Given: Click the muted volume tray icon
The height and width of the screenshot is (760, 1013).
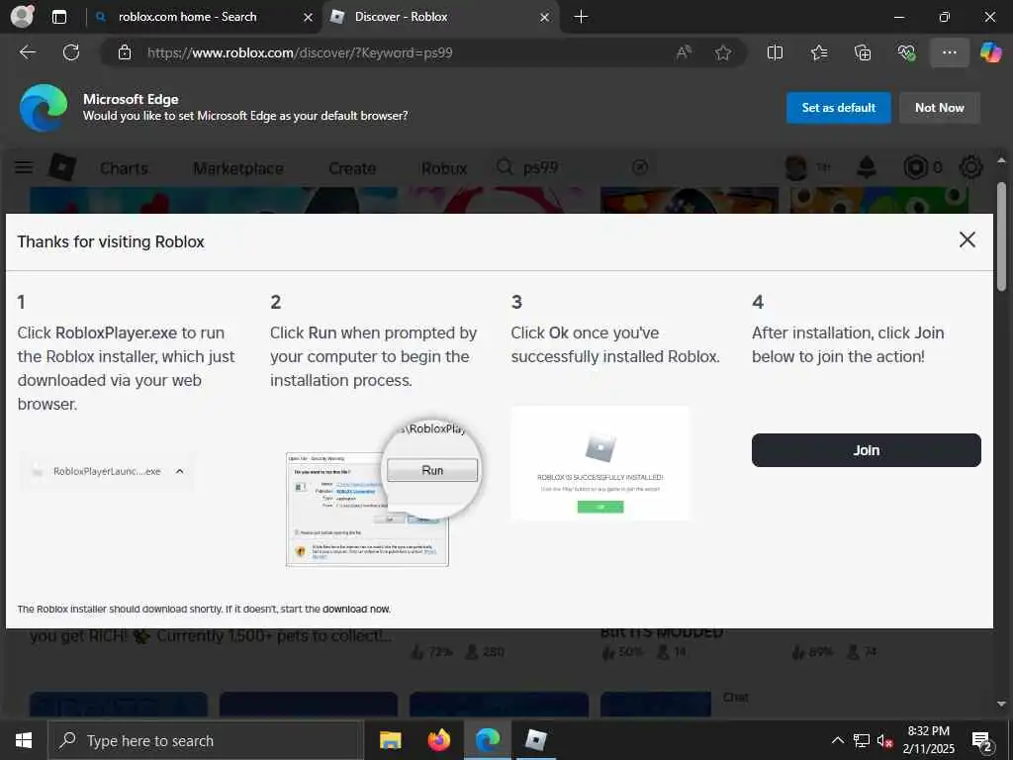Looking at the screenshot, I should coord(884,740).
